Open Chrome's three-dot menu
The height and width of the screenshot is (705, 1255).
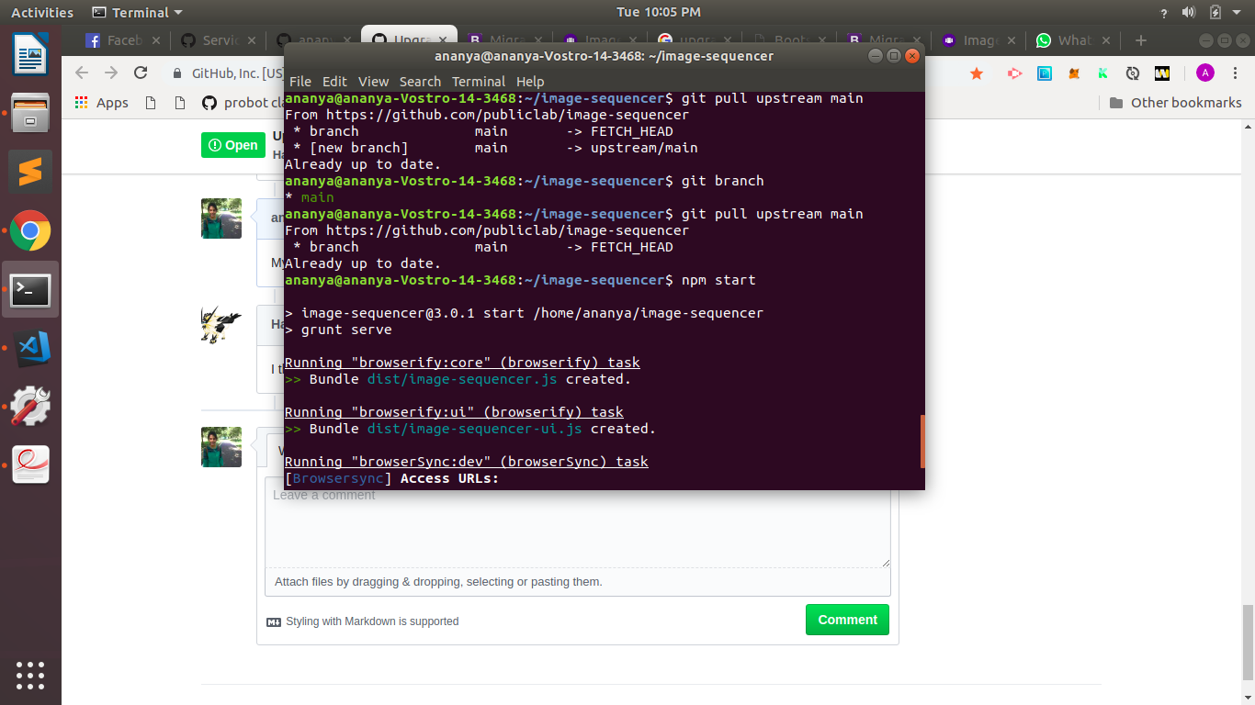[x=1235, y=73]
